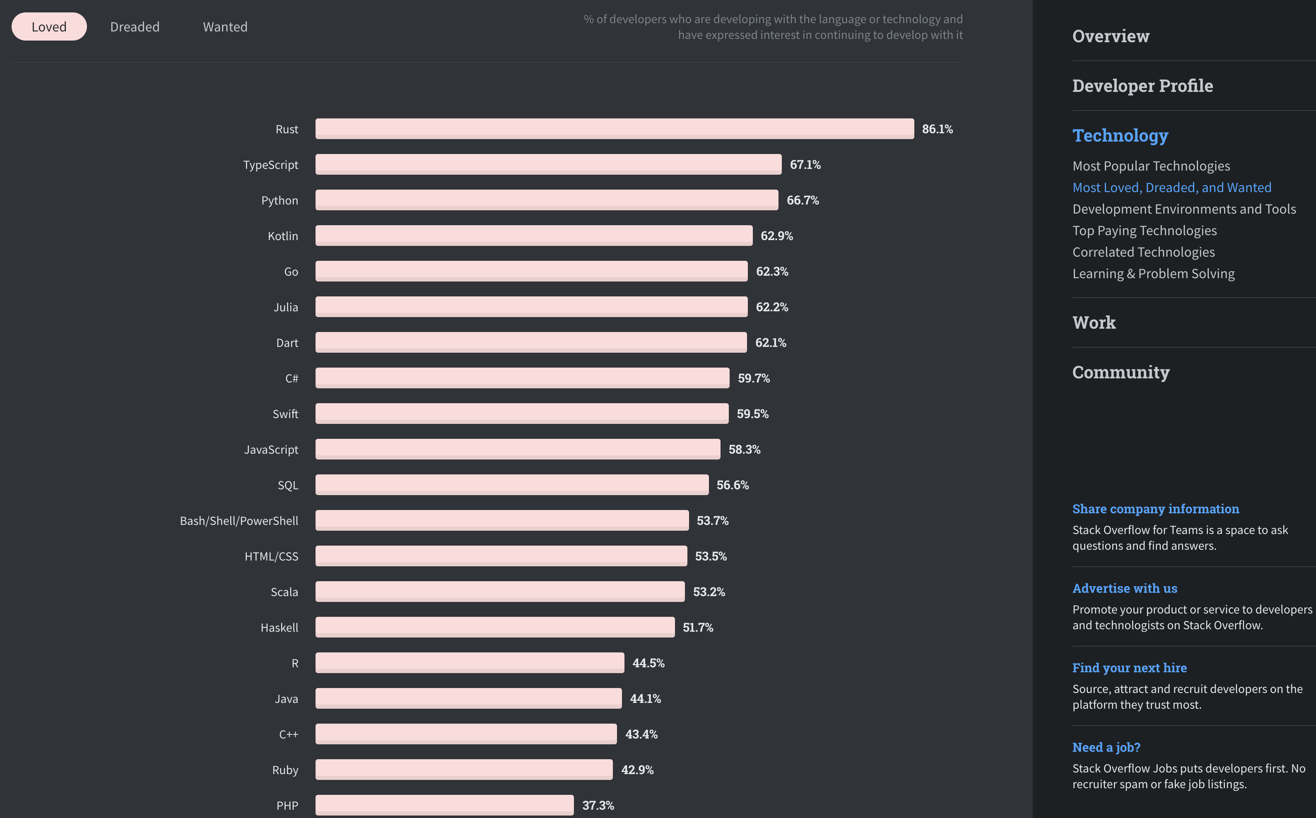Go to Most Popular Technologies
The height and width of the screenshot is (818, 1316).
point(1151,166)
